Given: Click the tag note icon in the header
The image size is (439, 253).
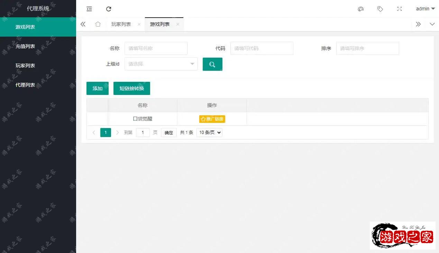Looking at the screenshot, I should click(x=380, y=9).
